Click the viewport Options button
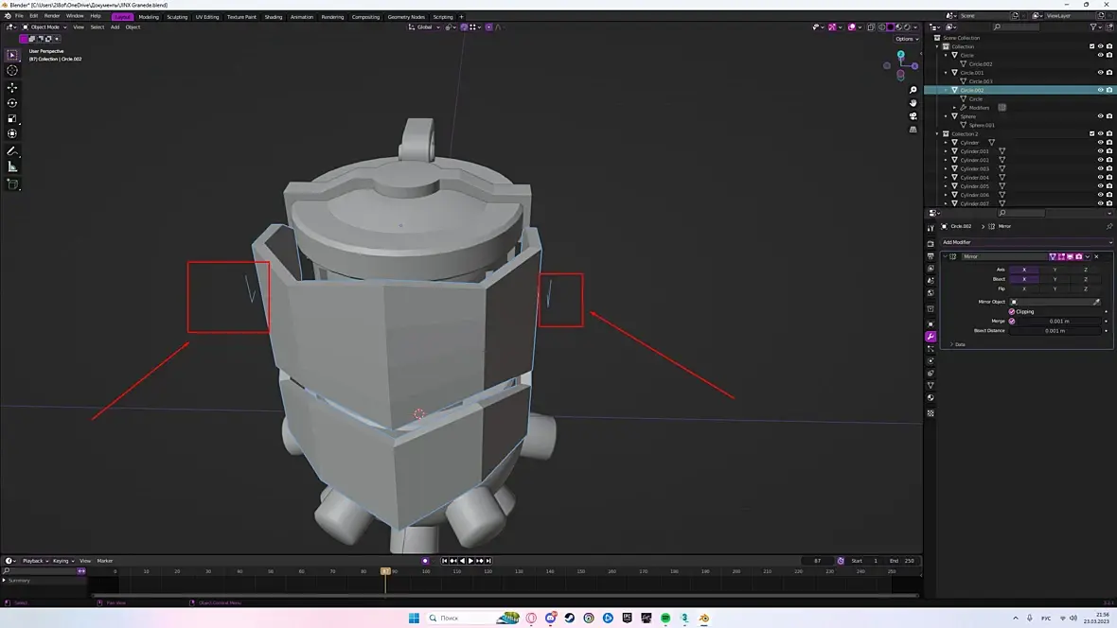 point(906,39)
